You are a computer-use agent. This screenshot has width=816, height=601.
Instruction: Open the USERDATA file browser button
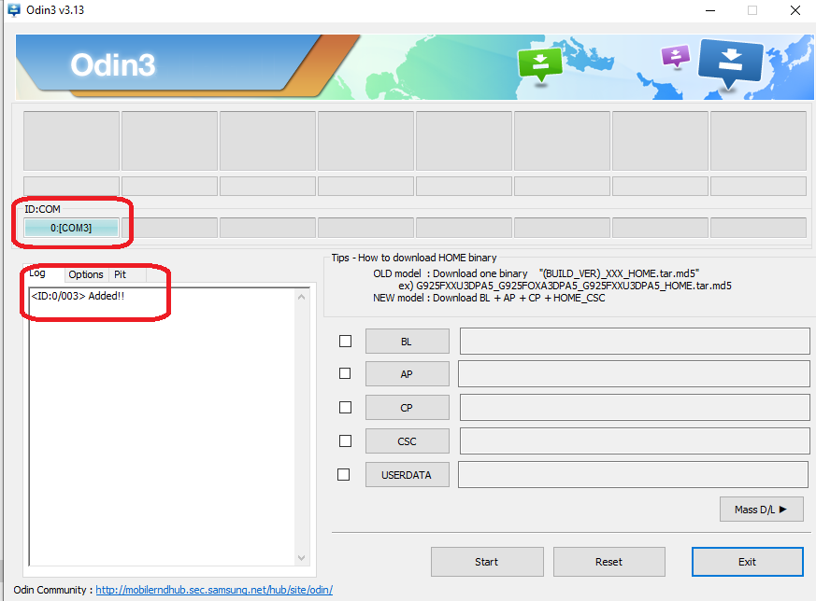407,475
